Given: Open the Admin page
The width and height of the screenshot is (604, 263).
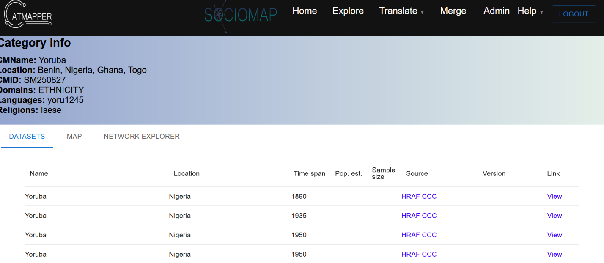Looking at the screenshot, I should coord(496,11).
